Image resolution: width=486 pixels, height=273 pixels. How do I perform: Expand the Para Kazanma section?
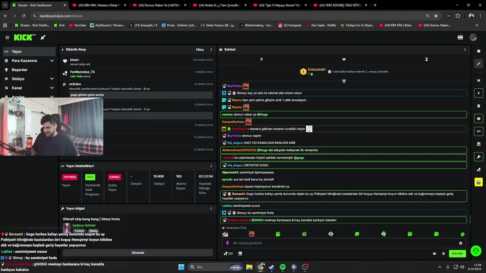[29, 61]
